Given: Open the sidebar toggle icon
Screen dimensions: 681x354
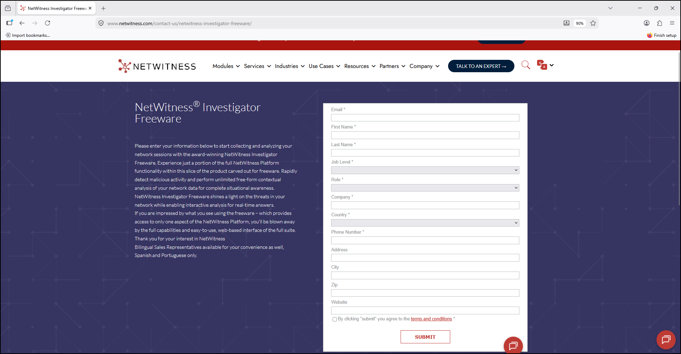Looking at the screenshot, I should tap(10, 23).
